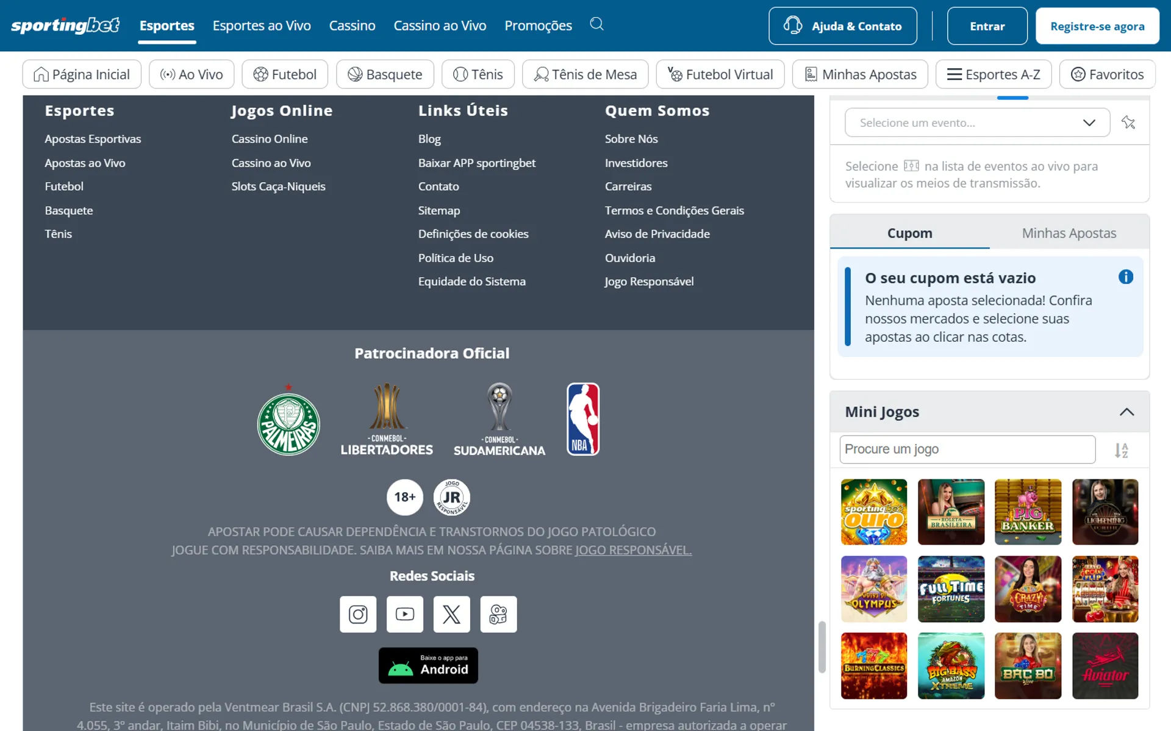Click the Ajuda & Contato button
This screenshot has height=731, width=1171.
click(x=843, y=26)
